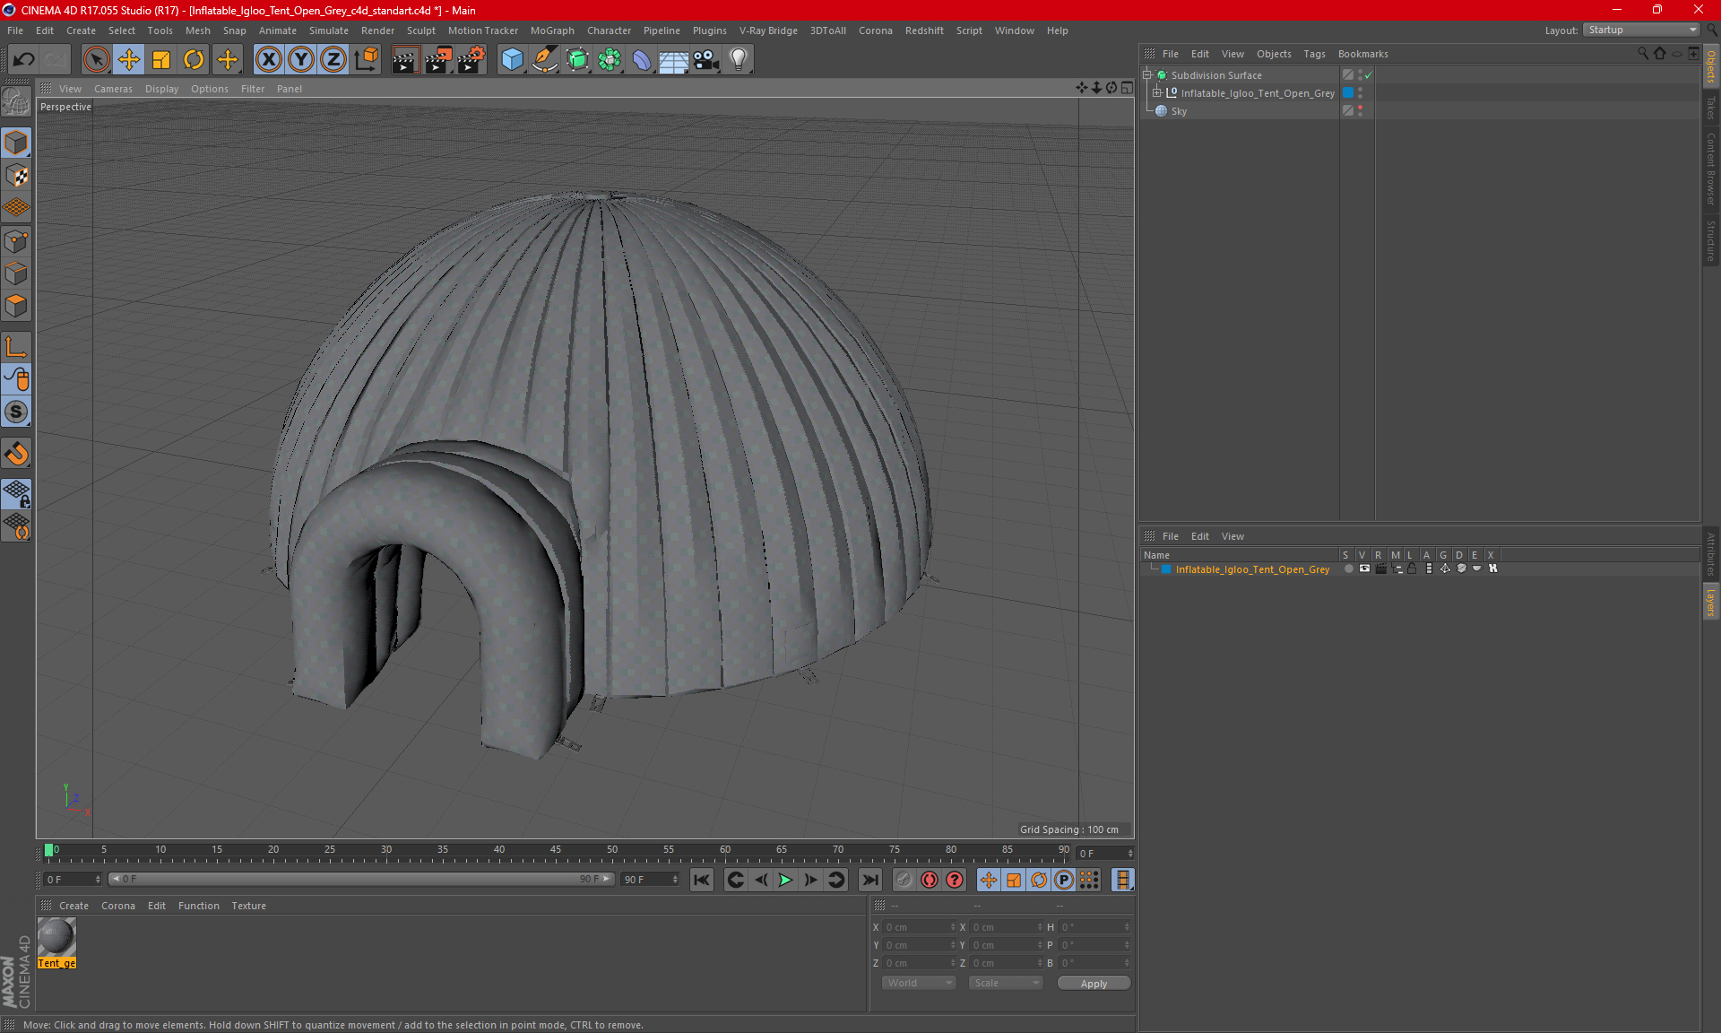Toggle autokeying button
Screen dimensions: 1721x1033
pos(930,880)
